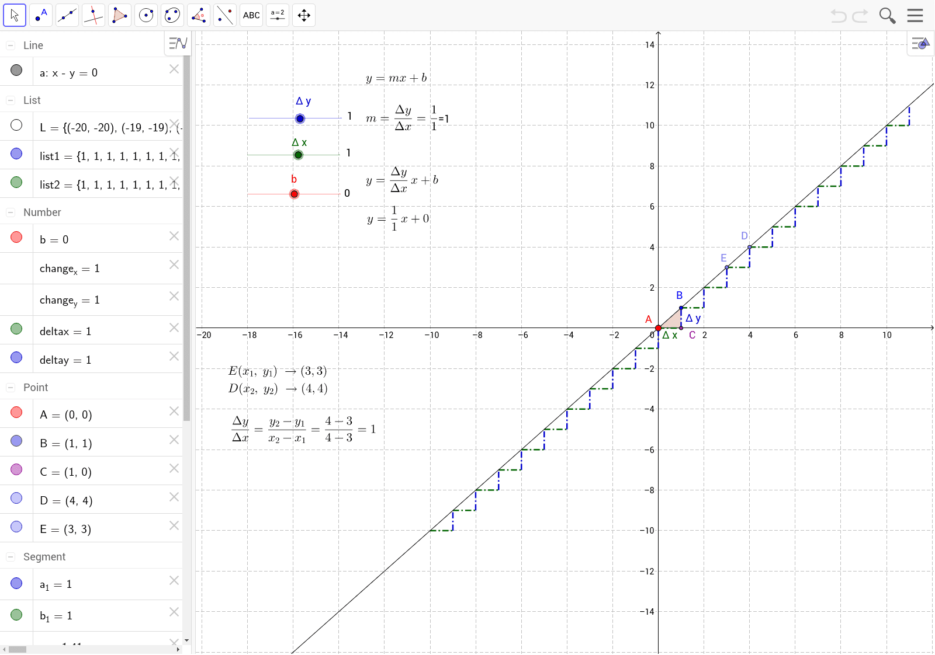
Task: Toggle visibility of line a
Action: point(16,70)
